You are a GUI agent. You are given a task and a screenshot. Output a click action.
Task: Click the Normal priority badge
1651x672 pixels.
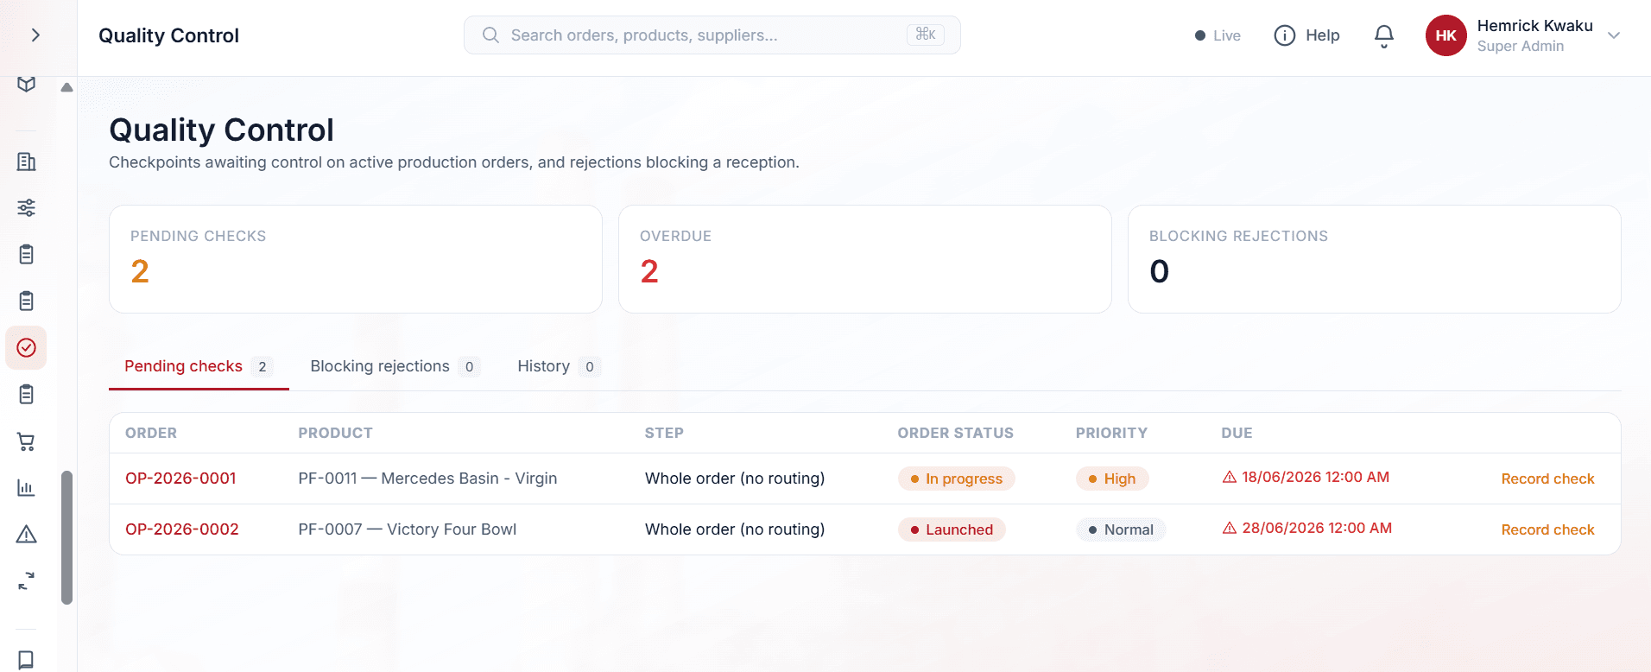coord(1121,529)
